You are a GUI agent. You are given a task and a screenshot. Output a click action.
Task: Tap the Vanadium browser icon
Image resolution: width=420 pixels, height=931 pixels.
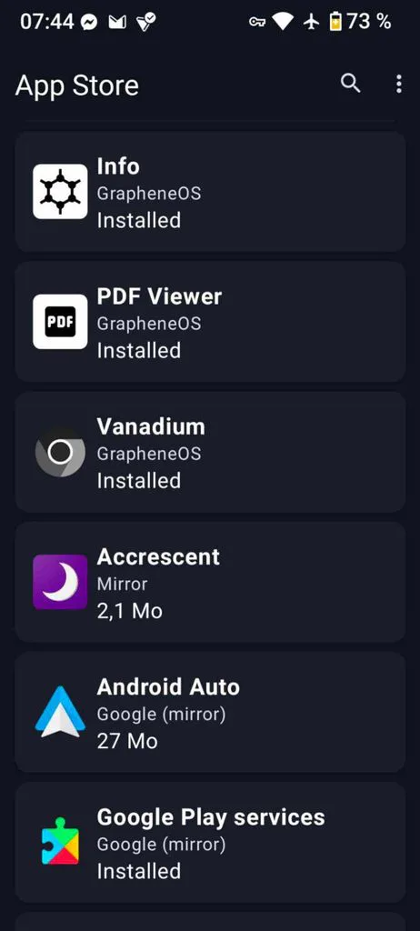[x=60, y=452]
